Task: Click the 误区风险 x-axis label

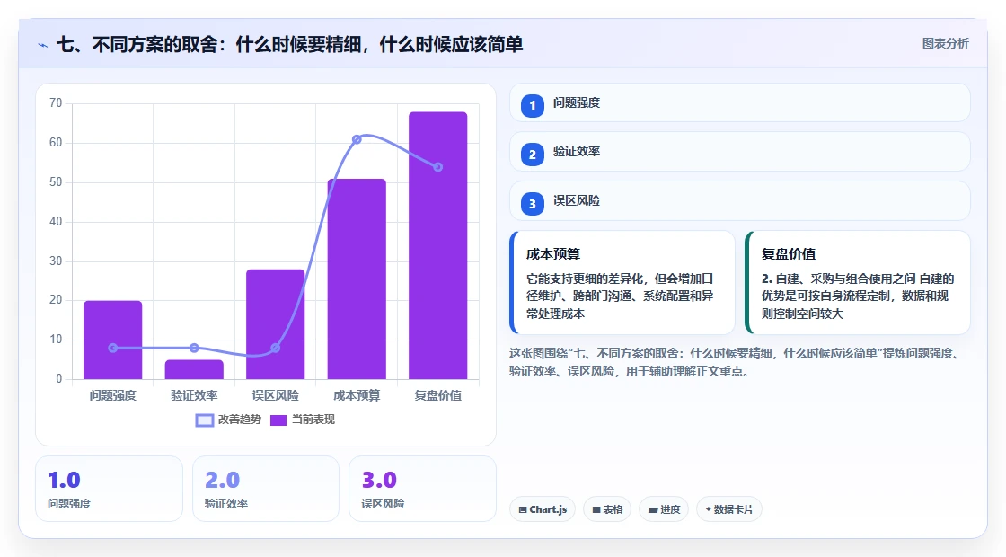Action: (x=275, y=396)
